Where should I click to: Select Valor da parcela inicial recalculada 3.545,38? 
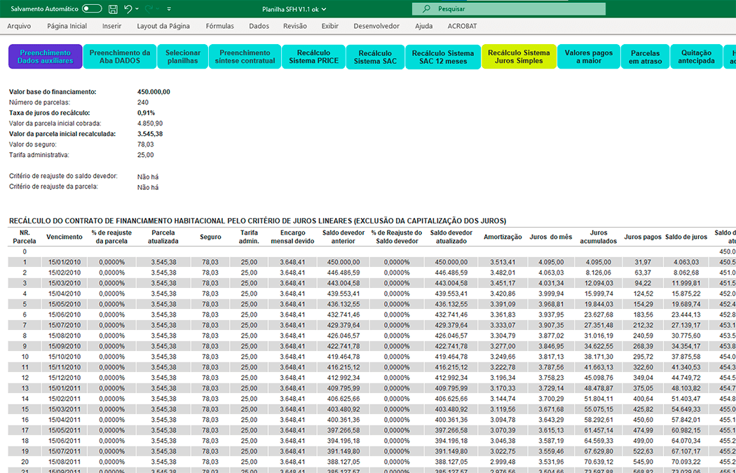[x=150, y=134]
